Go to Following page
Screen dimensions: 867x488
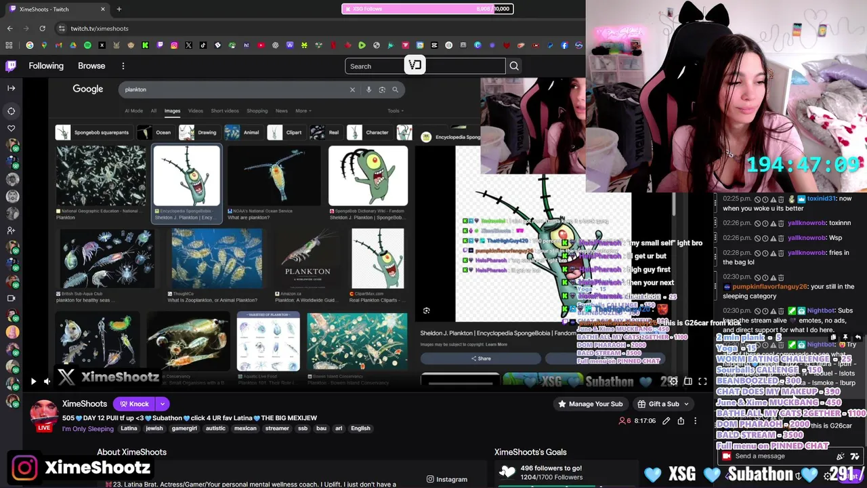46,66
